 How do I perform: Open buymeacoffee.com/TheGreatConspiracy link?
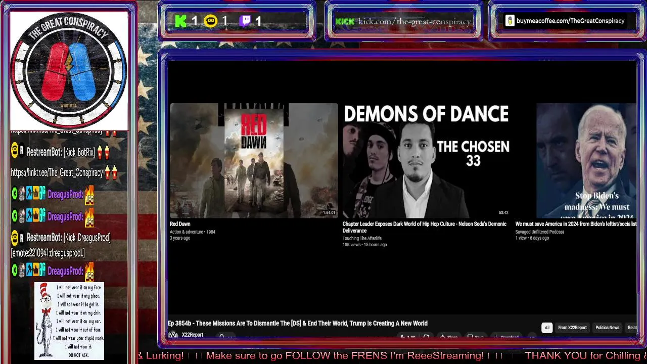(x=570, y=21)
